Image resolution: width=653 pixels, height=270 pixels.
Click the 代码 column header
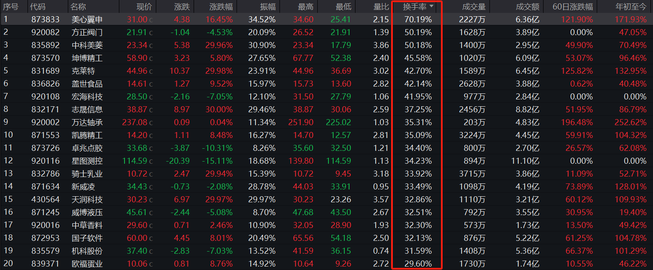38,6
